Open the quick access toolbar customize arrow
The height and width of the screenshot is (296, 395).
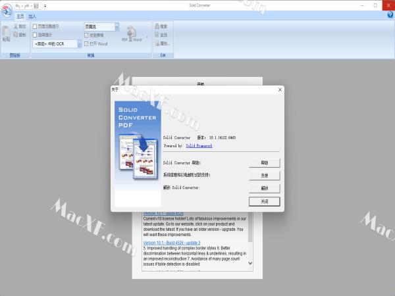(x=45, y=6)
